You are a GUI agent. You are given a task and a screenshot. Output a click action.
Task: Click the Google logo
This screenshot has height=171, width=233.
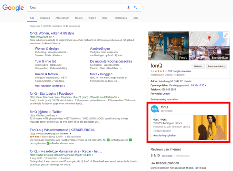click(x=13, y=8)
